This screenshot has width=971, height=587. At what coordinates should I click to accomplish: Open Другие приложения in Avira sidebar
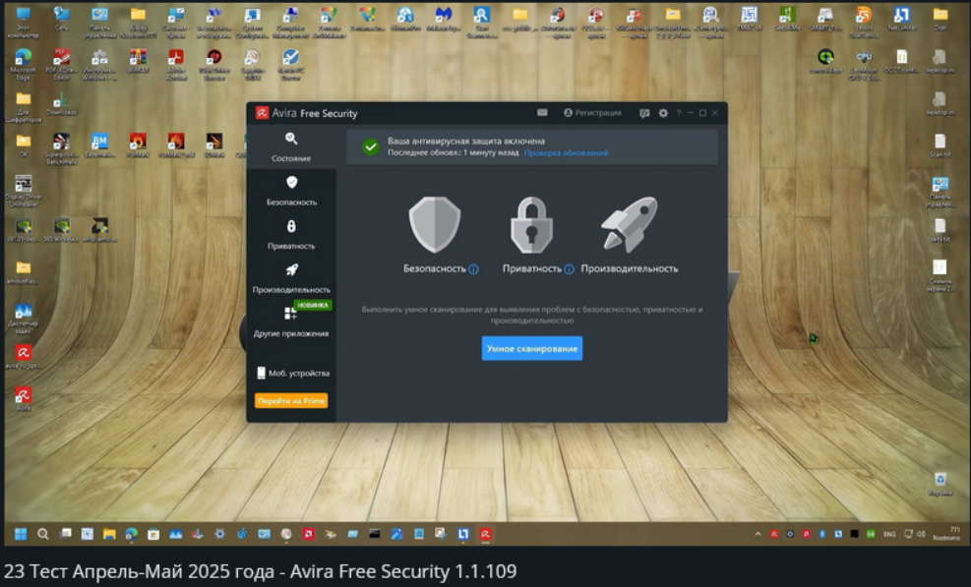click(291, 321)
